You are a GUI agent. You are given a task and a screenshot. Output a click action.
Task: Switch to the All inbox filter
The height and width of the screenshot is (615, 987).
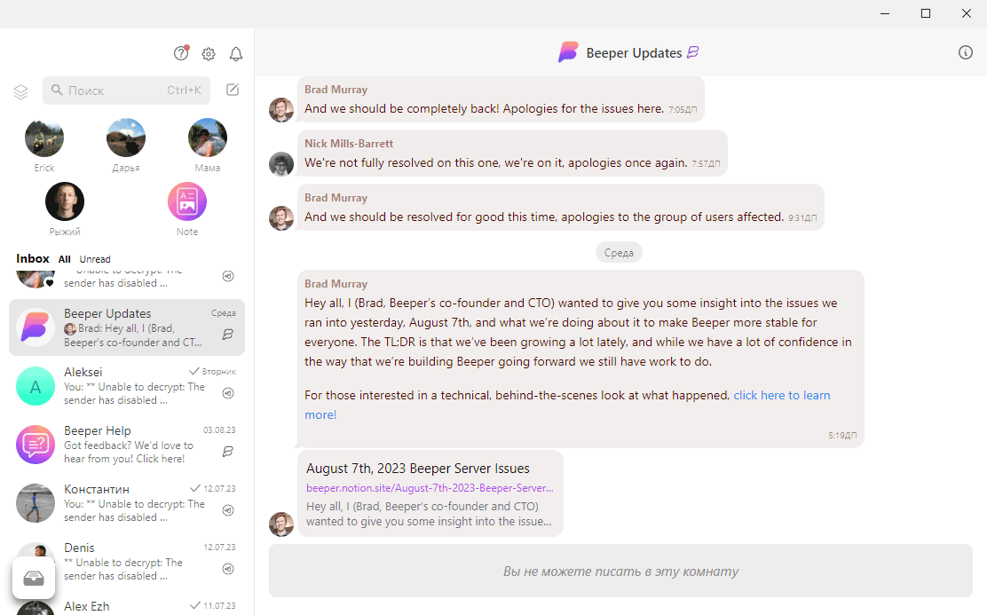click(x=64, y=259)
